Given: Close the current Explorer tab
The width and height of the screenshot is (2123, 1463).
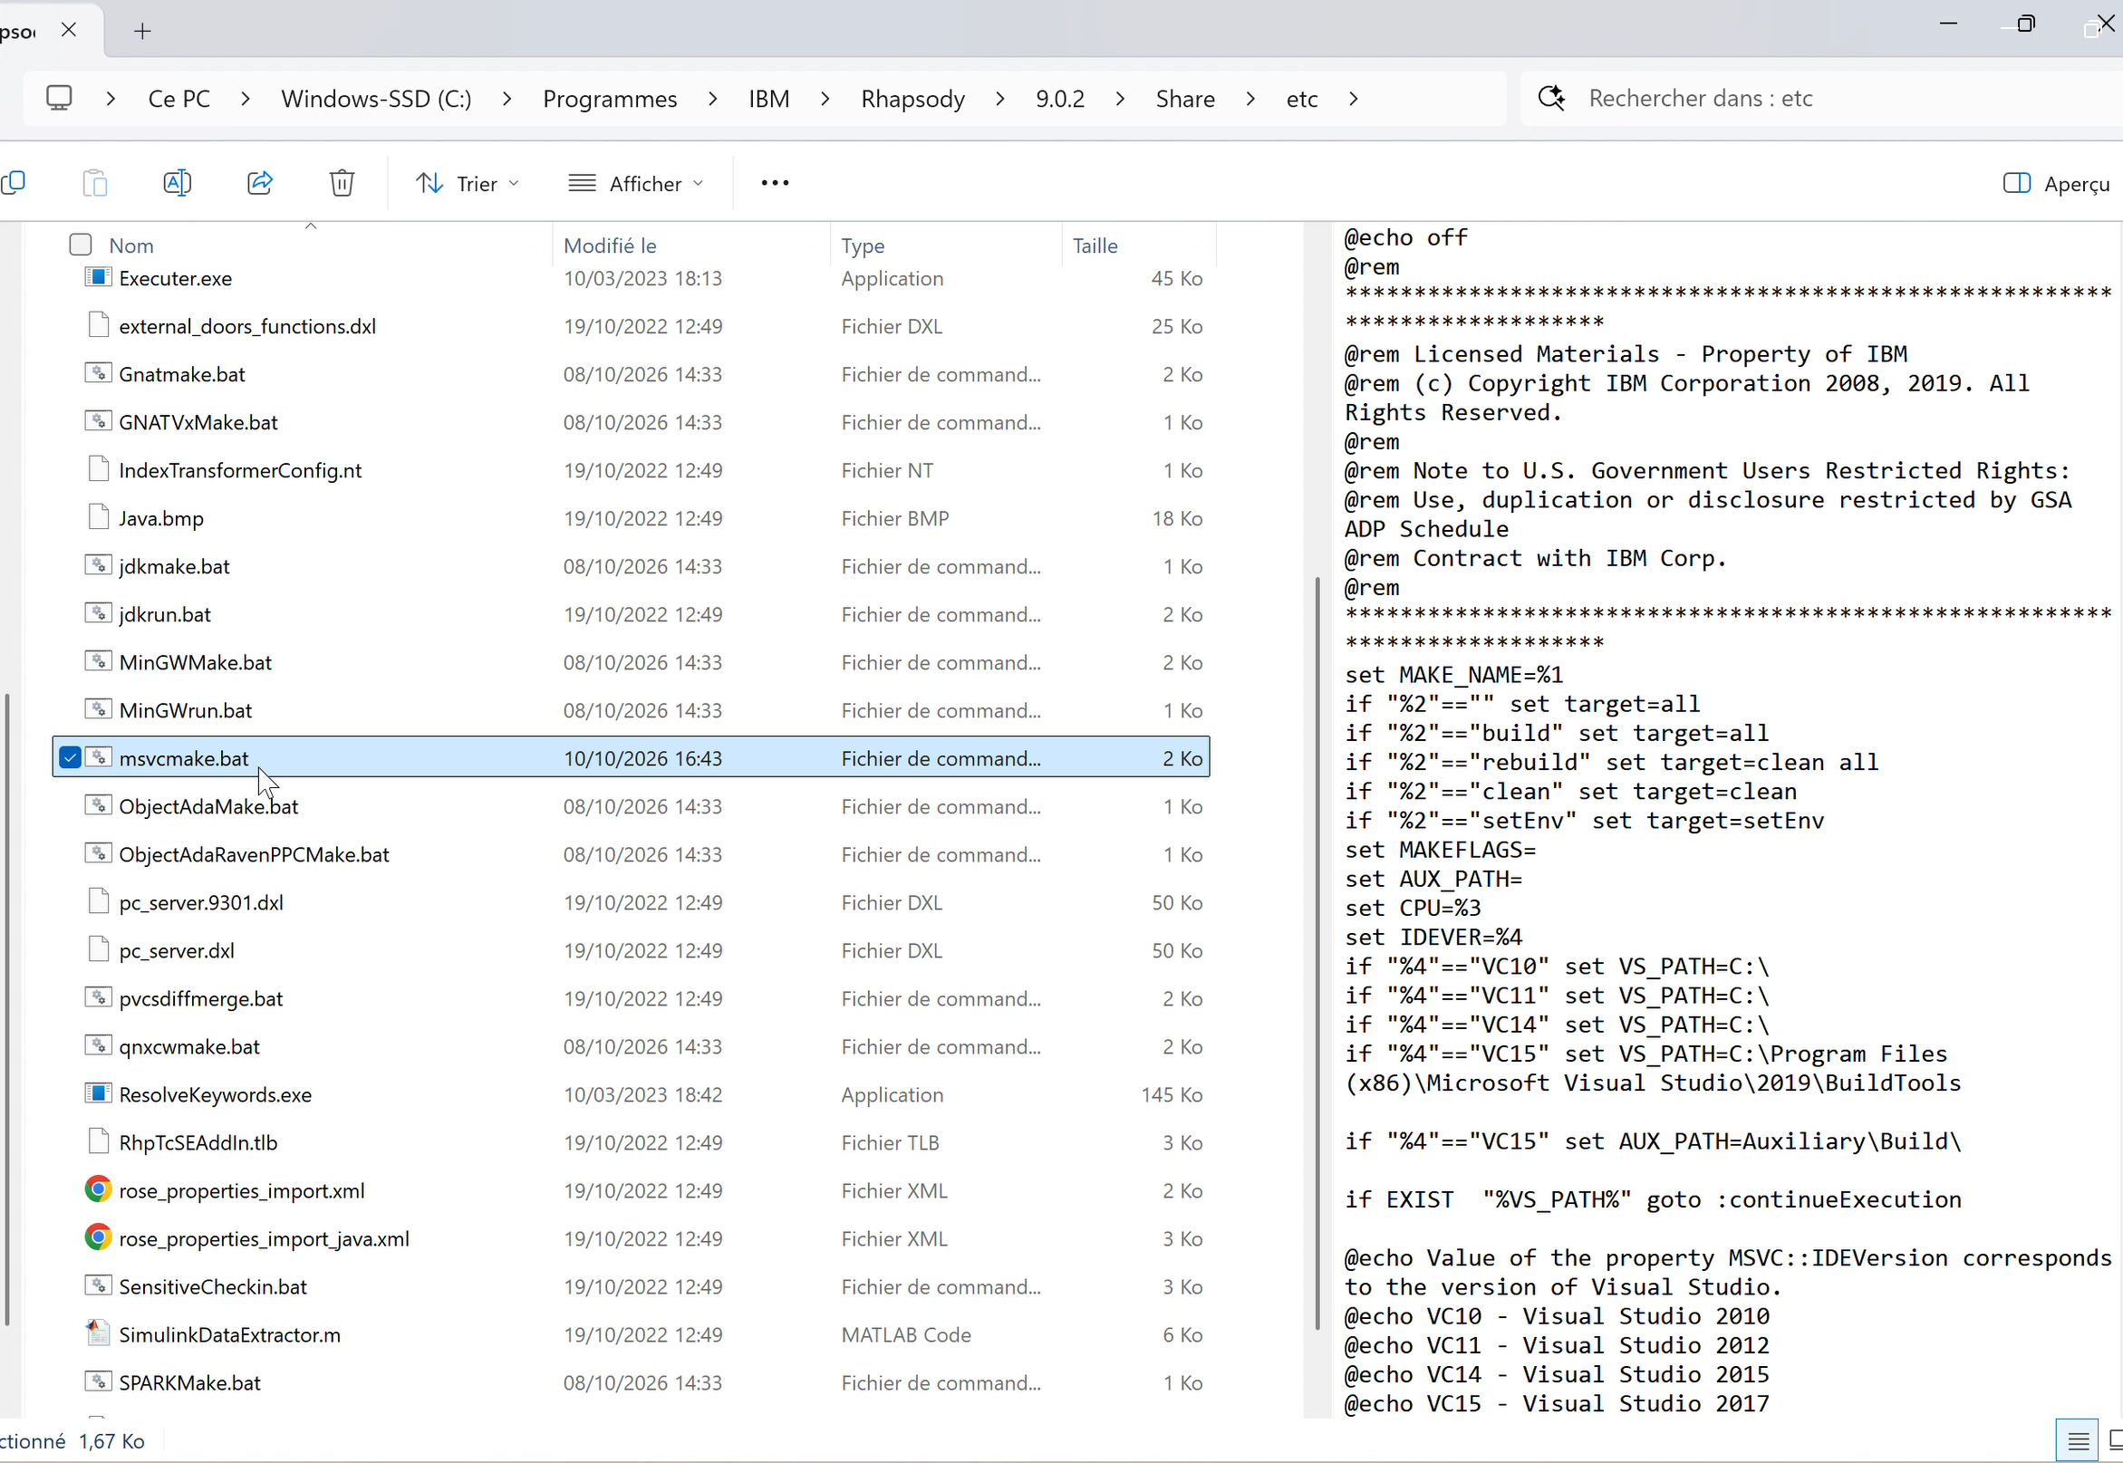Looking at the screenshot, I should (69, 30).
